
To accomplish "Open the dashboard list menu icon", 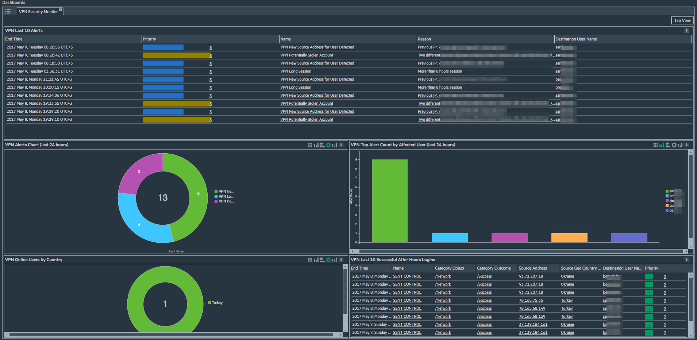I will pos(8,12).
